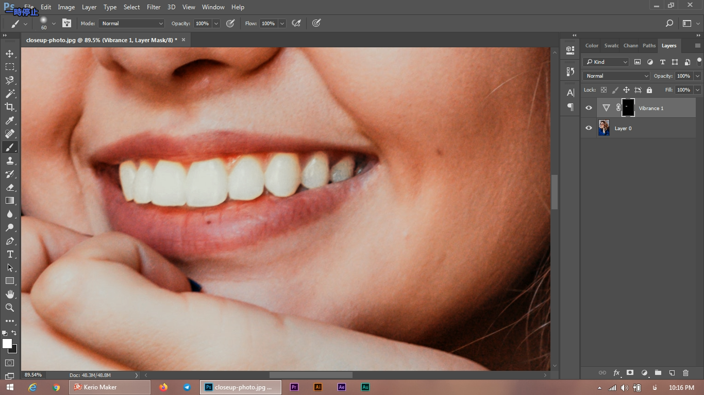Select the Crop tool

point(10,107)
